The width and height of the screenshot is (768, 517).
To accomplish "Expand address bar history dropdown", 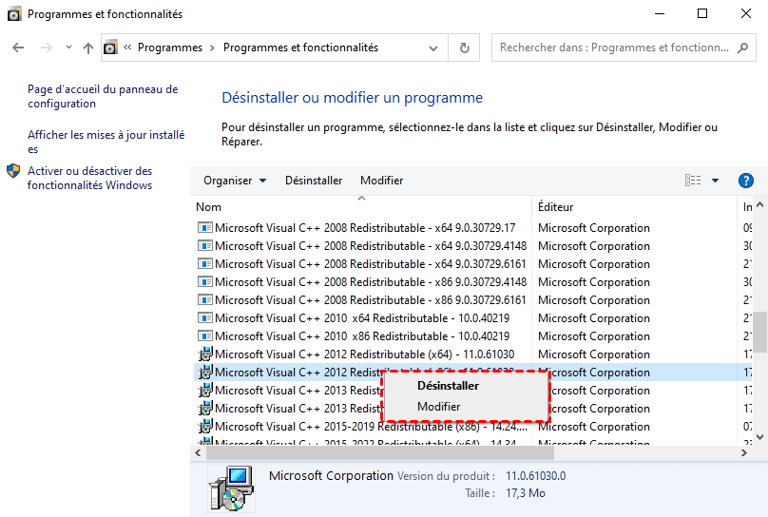I will click(x=433, y=48).
